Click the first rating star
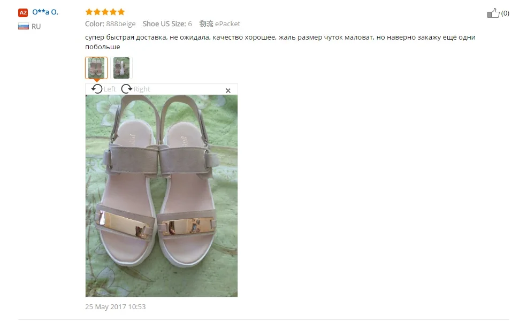527x322 pixels. [89, 12]
